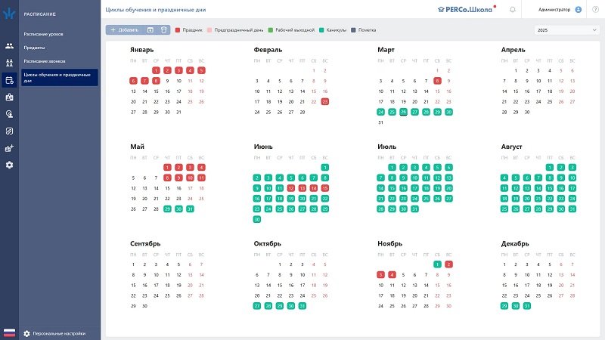Click the Russian flag language icon
The image size is (605, 340).
tap(9, 332)
